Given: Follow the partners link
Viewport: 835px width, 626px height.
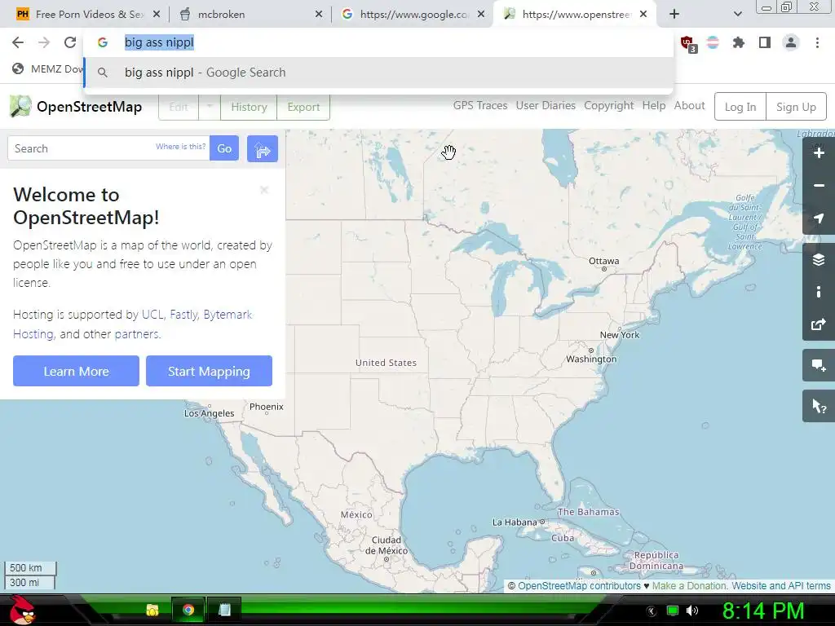Looking at the screenshot, I should (x=136, y=334).
